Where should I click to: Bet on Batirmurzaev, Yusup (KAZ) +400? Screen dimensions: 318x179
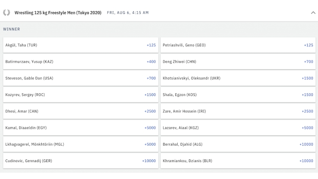81,61
